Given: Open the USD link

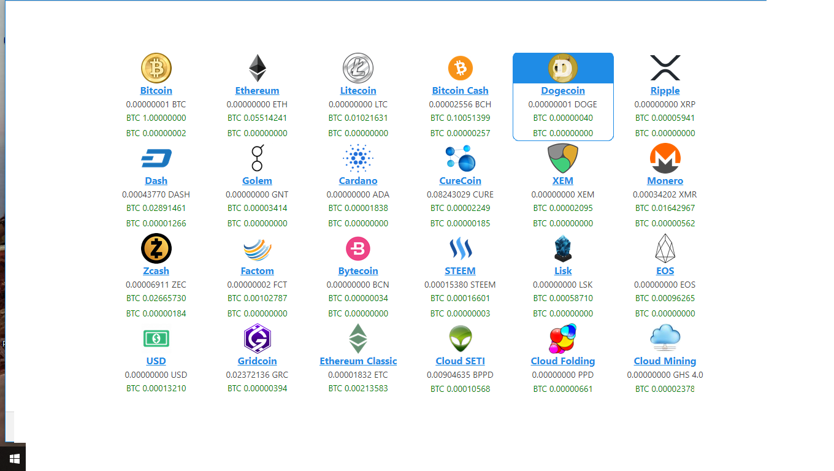Looking at the screenshot, I should [x=156, y=361].
